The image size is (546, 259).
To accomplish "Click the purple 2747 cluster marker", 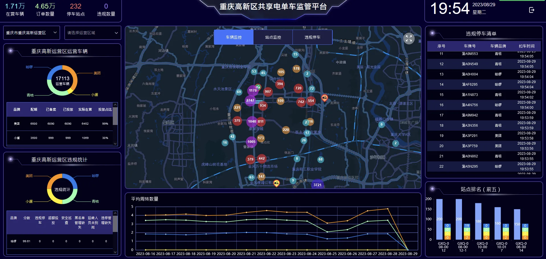I will tap(250, 100).
